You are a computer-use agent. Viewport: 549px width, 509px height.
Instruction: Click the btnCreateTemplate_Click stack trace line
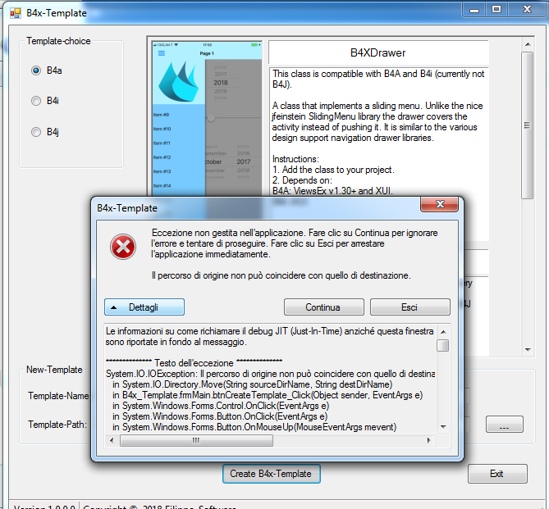pyautogui.click(x=268, y=395)
